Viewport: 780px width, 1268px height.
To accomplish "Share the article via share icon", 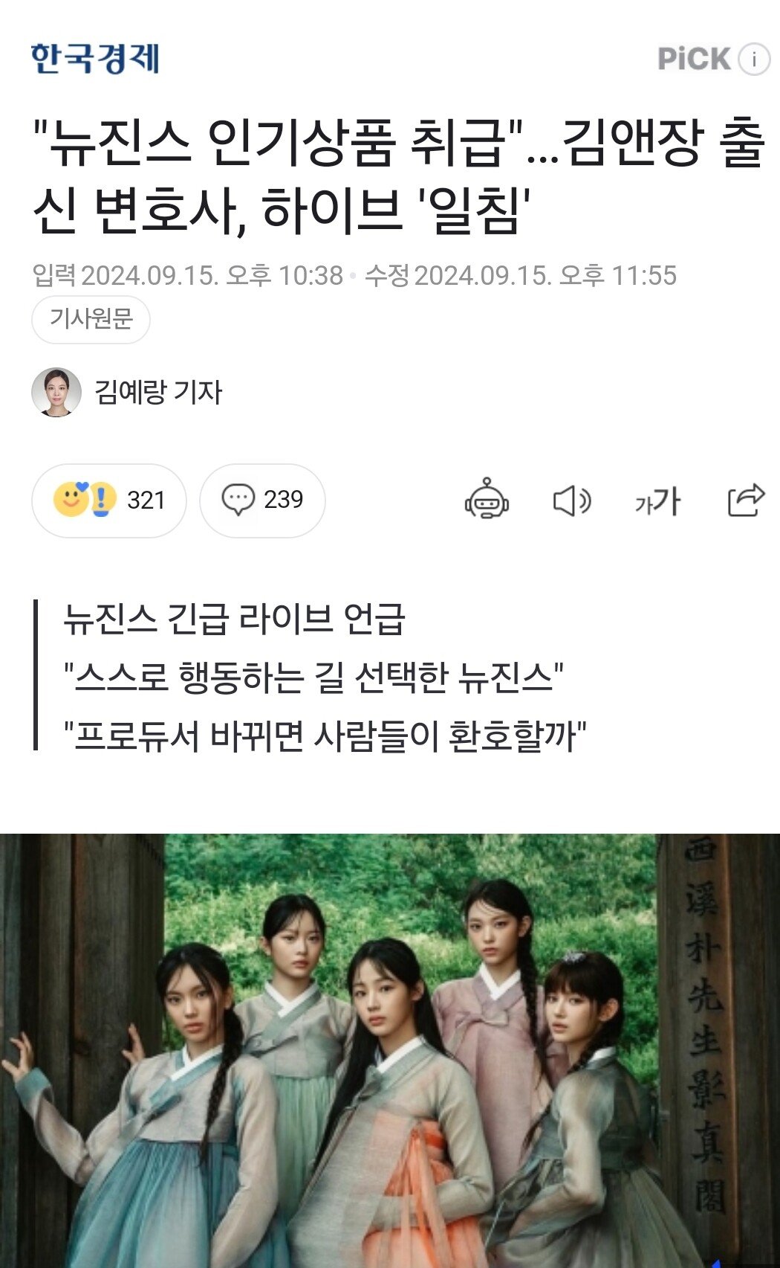I will (x=746, y=500).
